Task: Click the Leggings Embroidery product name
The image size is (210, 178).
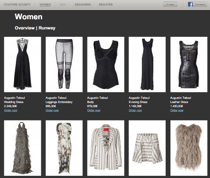Action: pos(59,102)
